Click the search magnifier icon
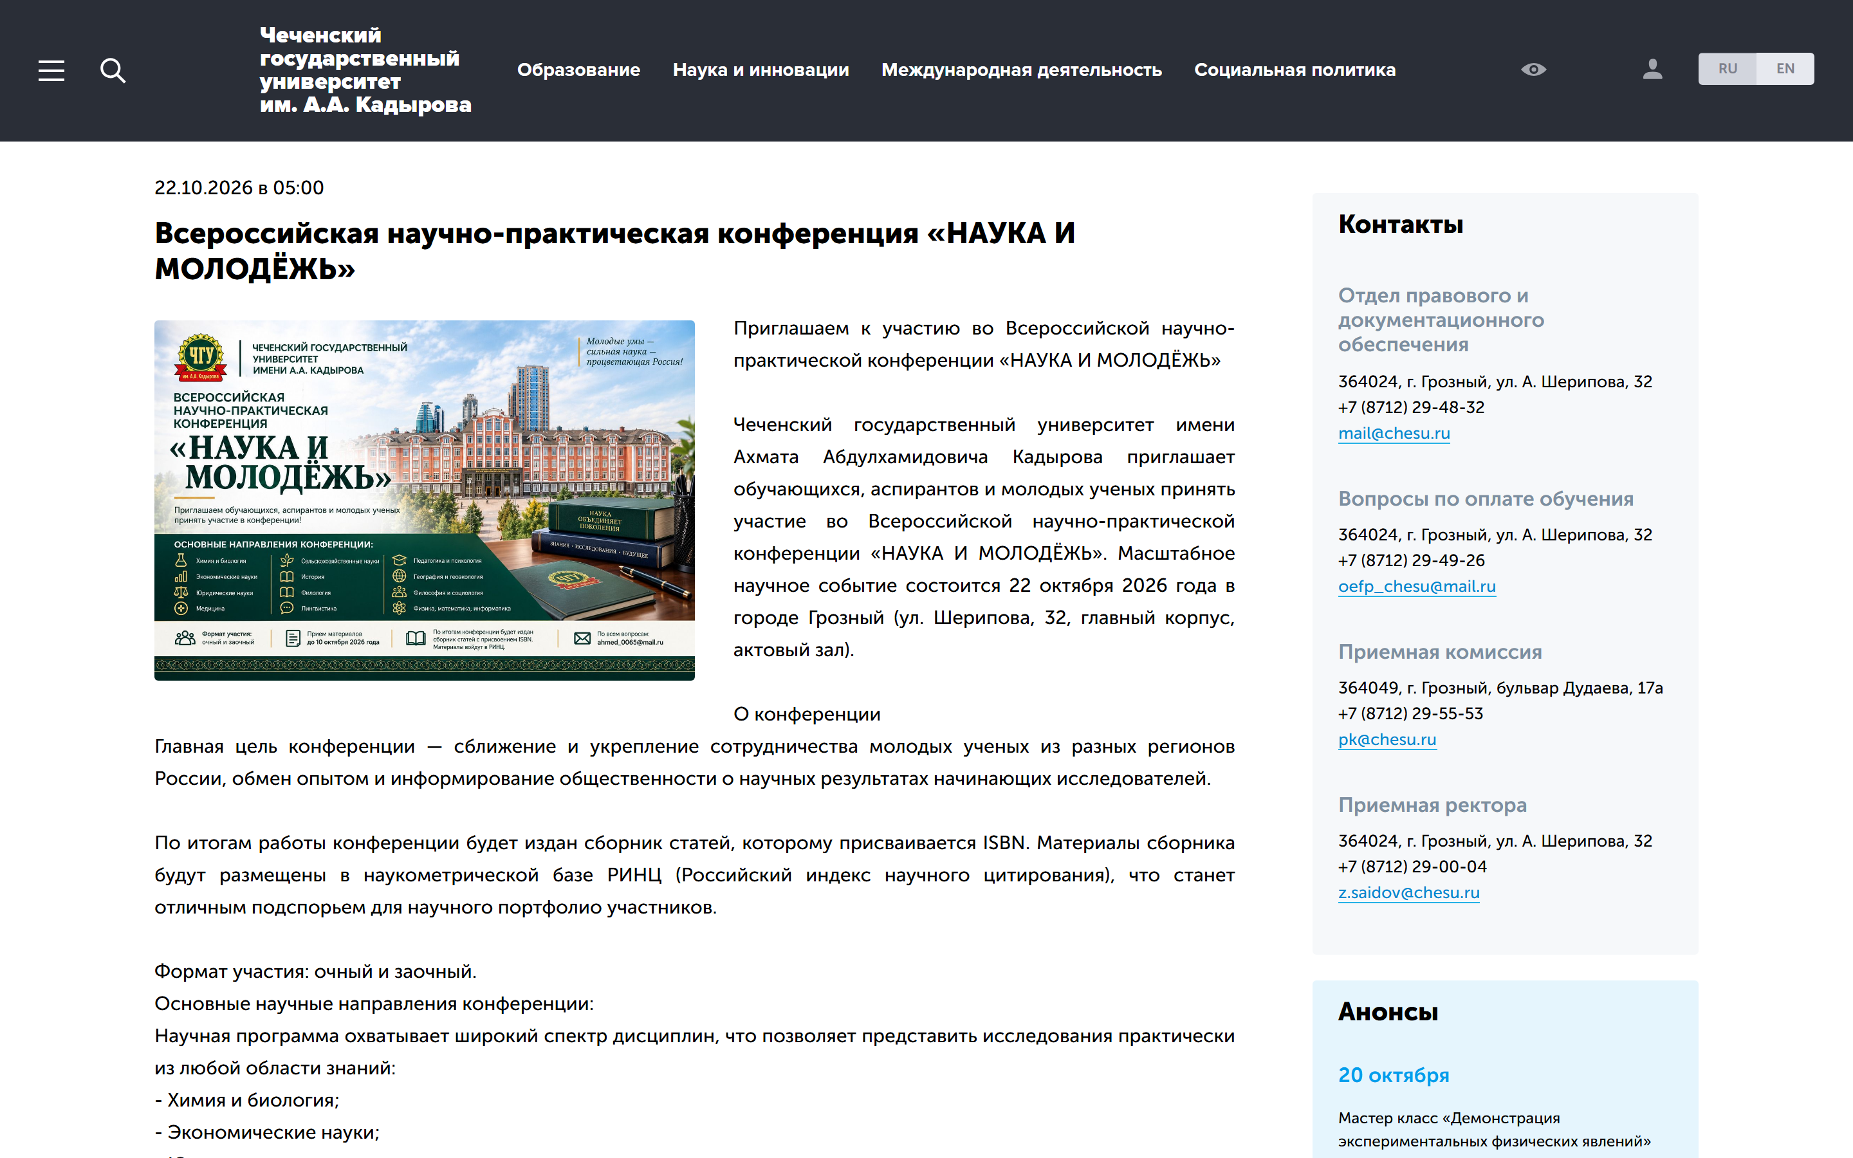The width and height of the screenshot is (1853, 1158). (x=113, y=71)
